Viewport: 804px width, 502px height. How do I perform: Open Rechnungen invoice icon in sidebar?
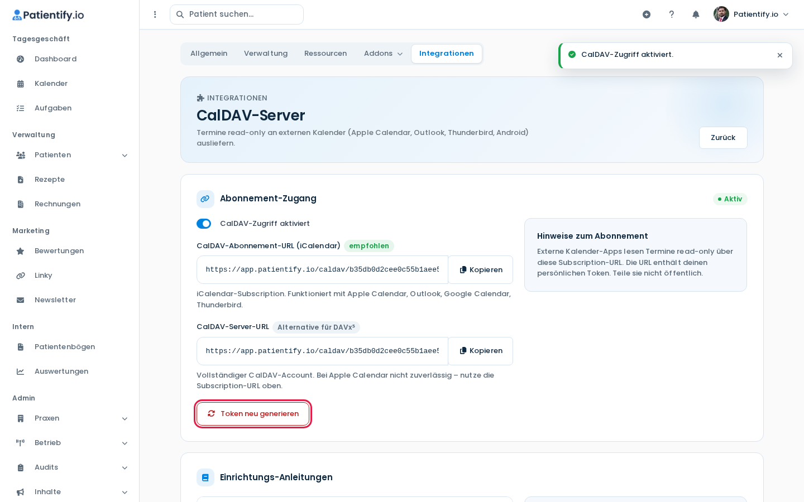tap(21, 204)
